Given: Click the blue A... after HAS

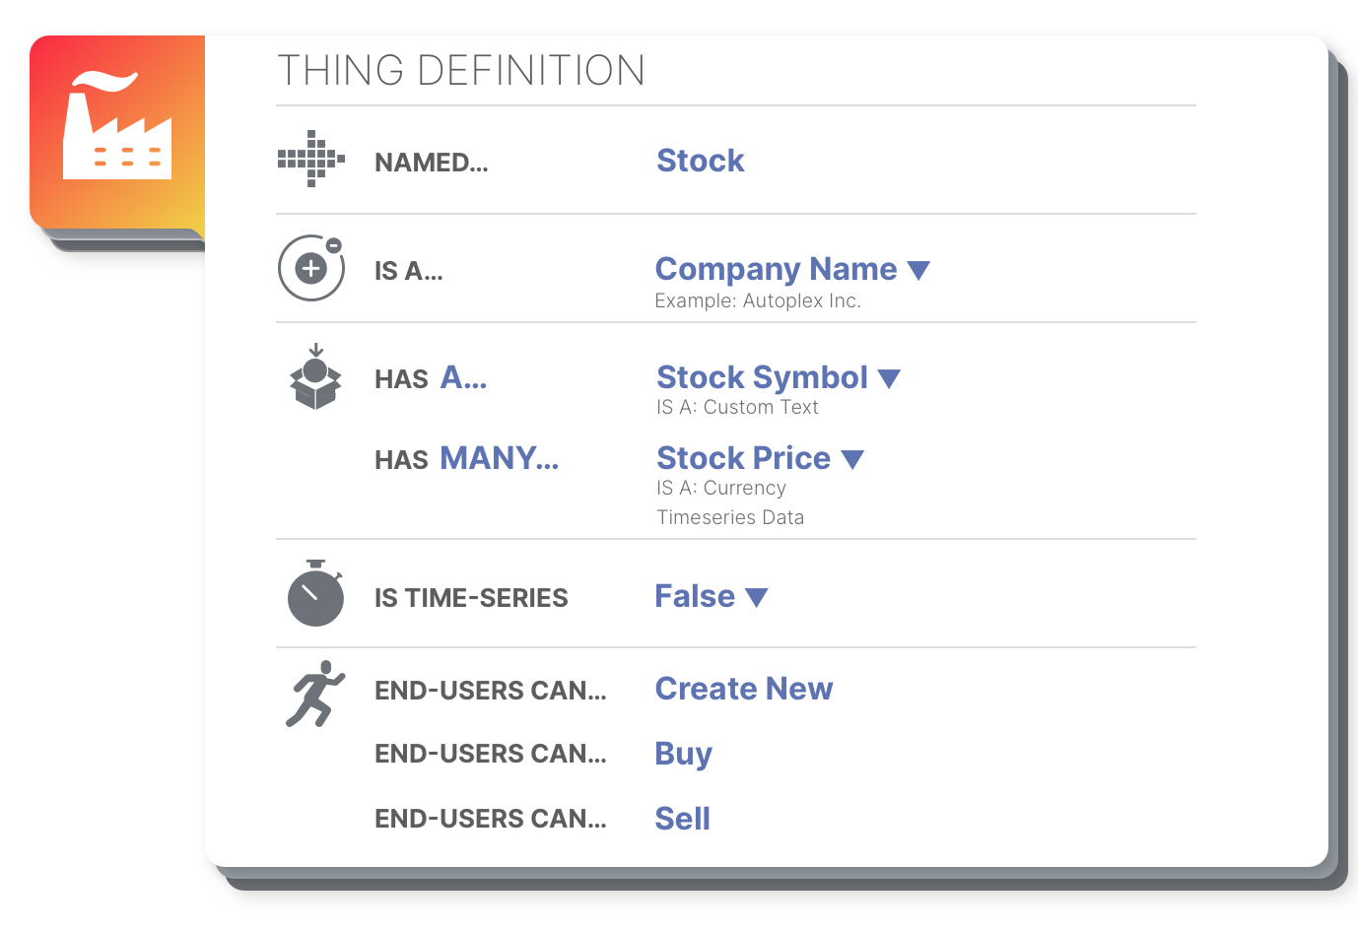Looking at the screenshot, I should click(x=463, y=377).
